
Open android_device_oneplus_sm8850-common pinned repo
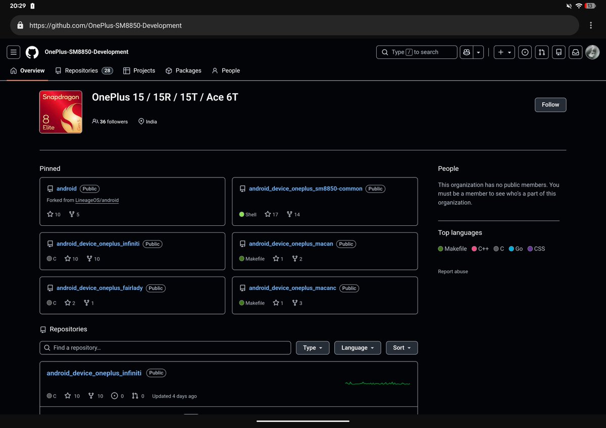click(306, 189)
